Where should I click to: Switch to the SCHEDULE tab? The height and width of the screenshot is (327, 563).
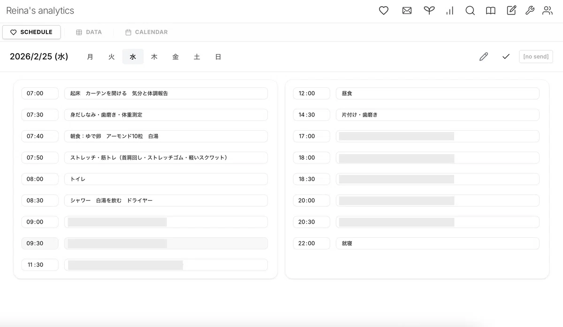[31, 32]
